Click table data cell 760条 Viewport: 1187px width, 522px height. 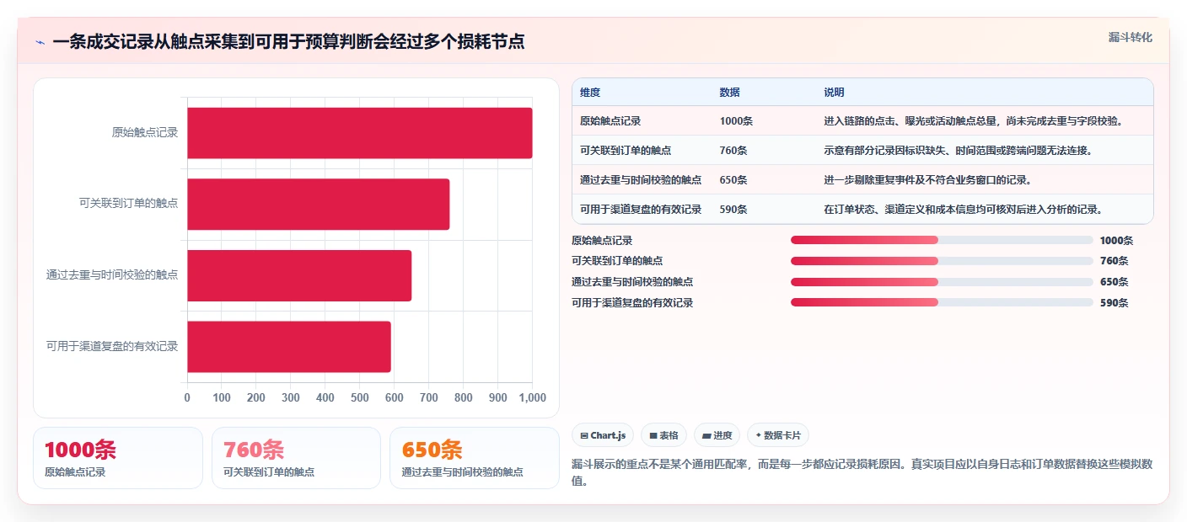click(733, 151)
